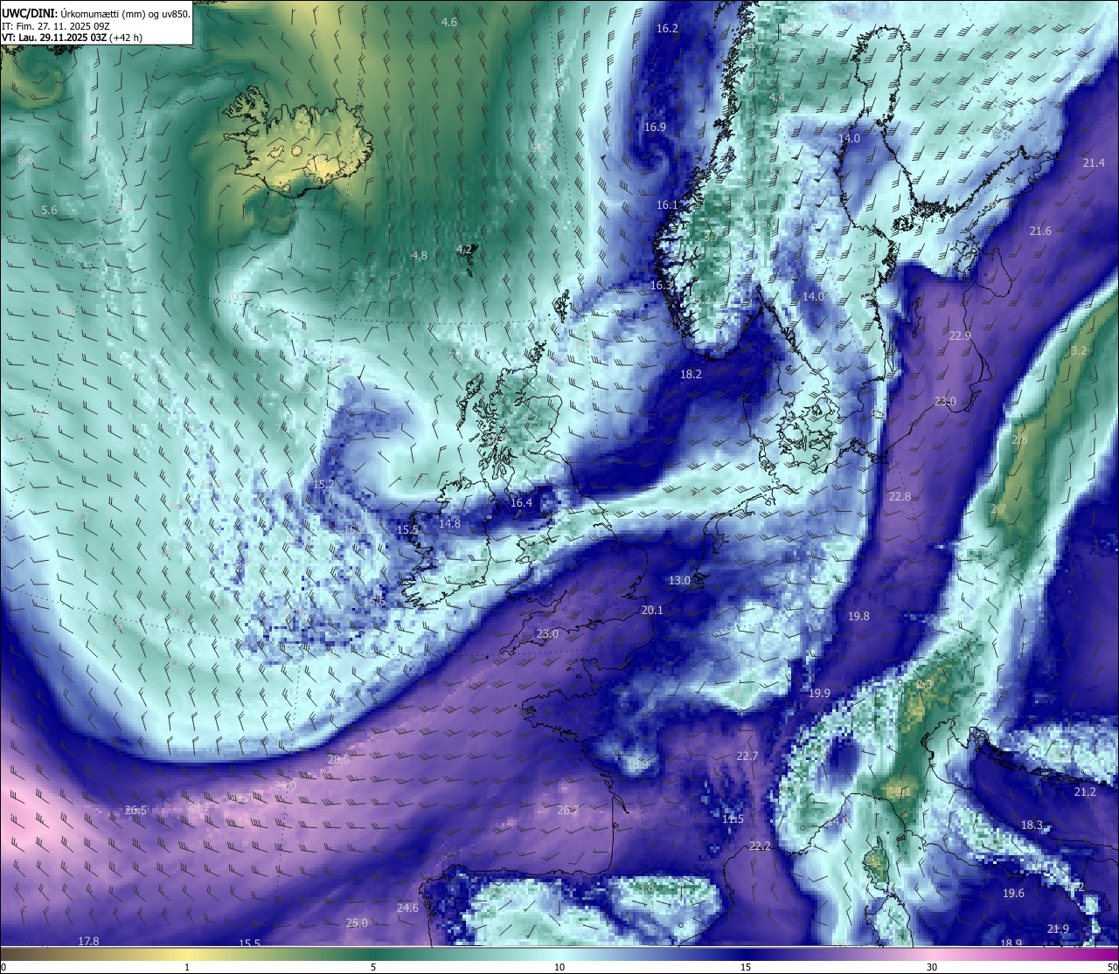Click the 4.2 label over the Faroe Islands
The image size is (1119, 974).
click(464, 249)
